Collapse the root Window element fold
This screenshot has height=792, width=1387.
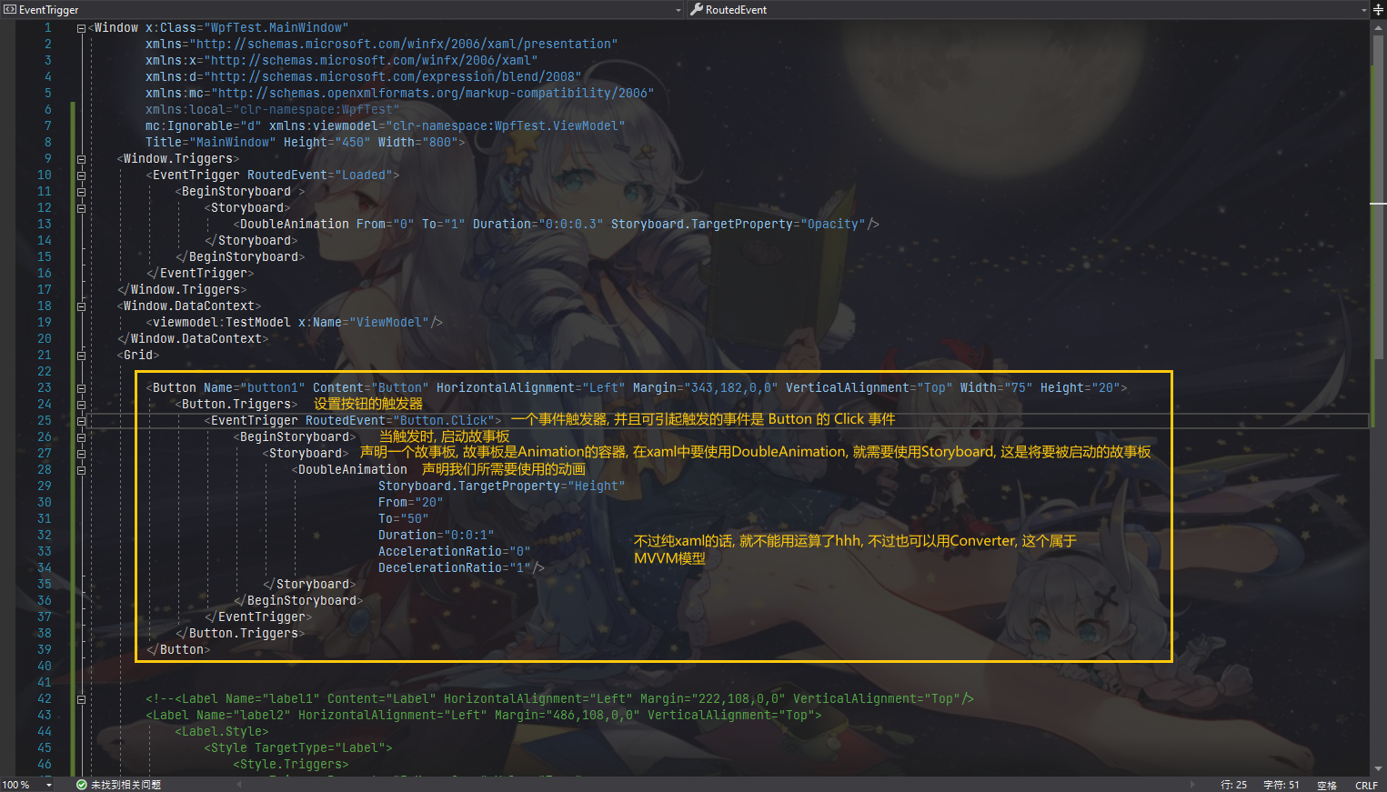(x=81, y=27)
